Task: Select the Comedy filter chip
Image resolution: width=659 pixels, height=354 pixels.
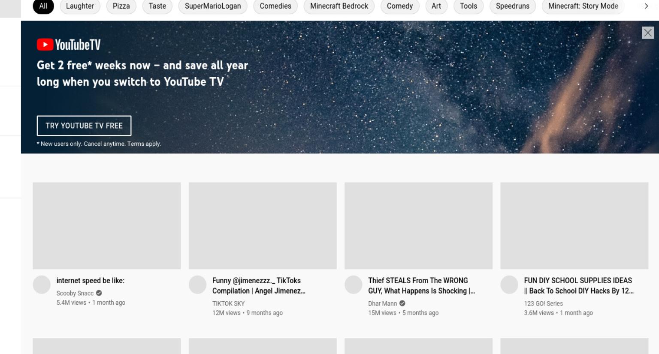Action: coord(400,6)
